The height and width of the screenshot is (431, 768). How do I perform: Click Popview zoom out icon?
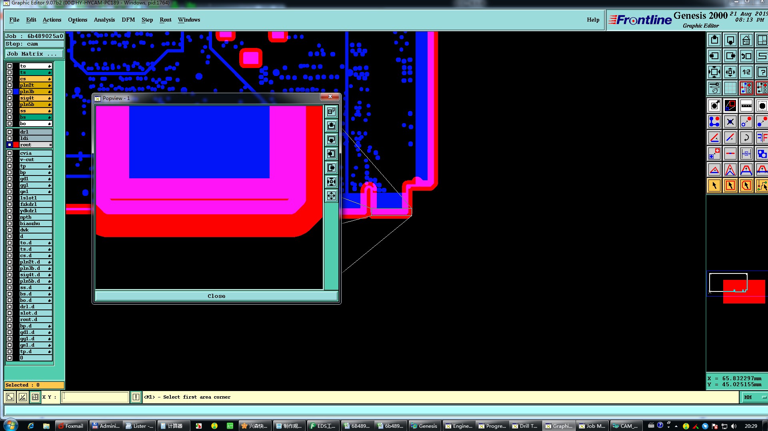(x=331, y=196)
